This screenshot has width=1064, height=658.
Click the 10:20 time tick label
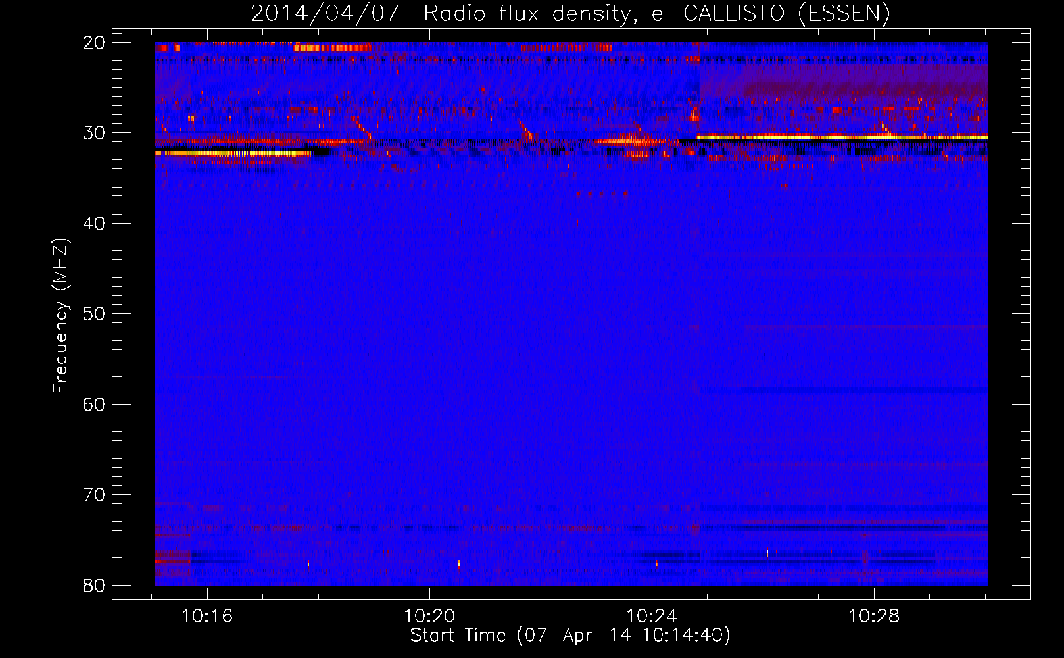[429, 616]
